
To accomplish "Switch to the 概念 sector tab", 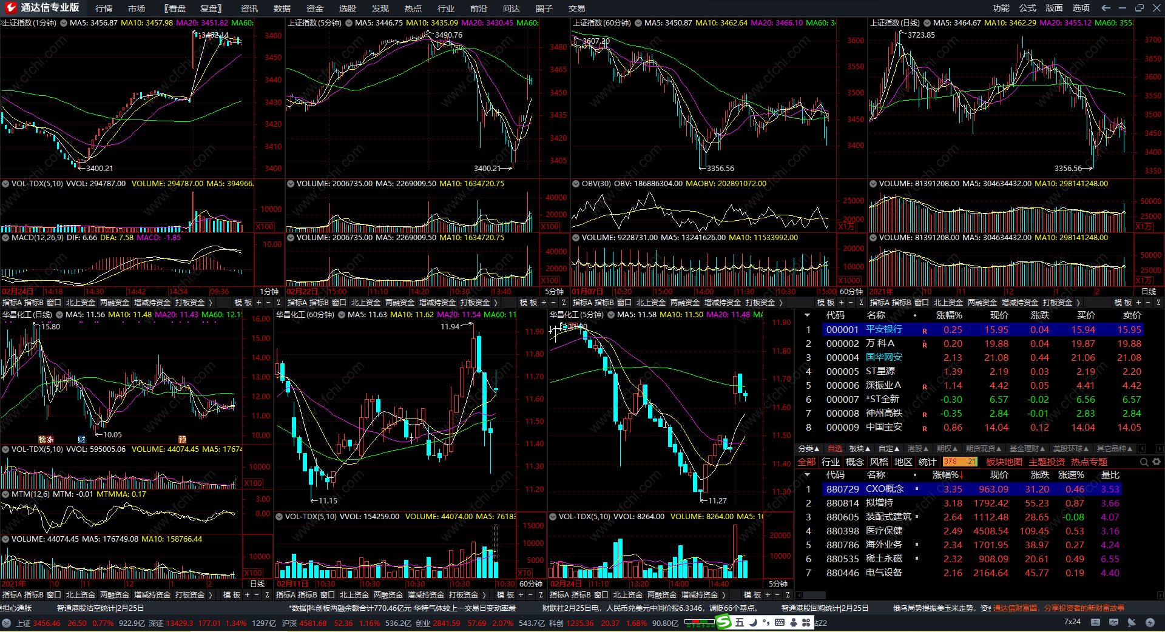I will 855,462.
